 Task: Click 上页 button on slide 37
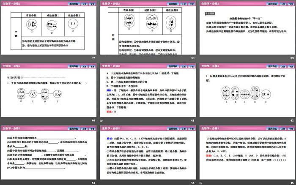point(84,4)
